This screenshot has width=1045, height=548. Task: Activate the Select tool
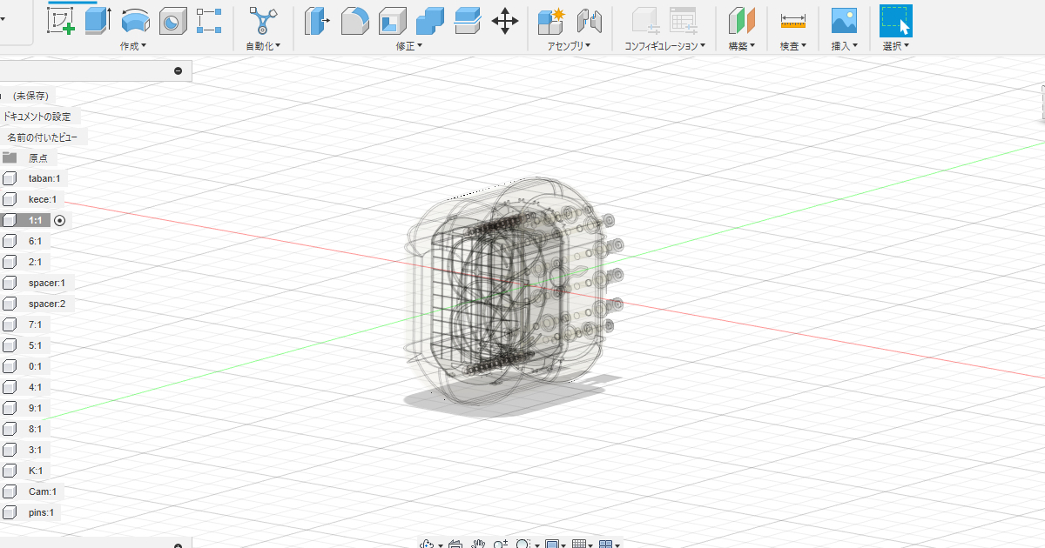[896, 20]
